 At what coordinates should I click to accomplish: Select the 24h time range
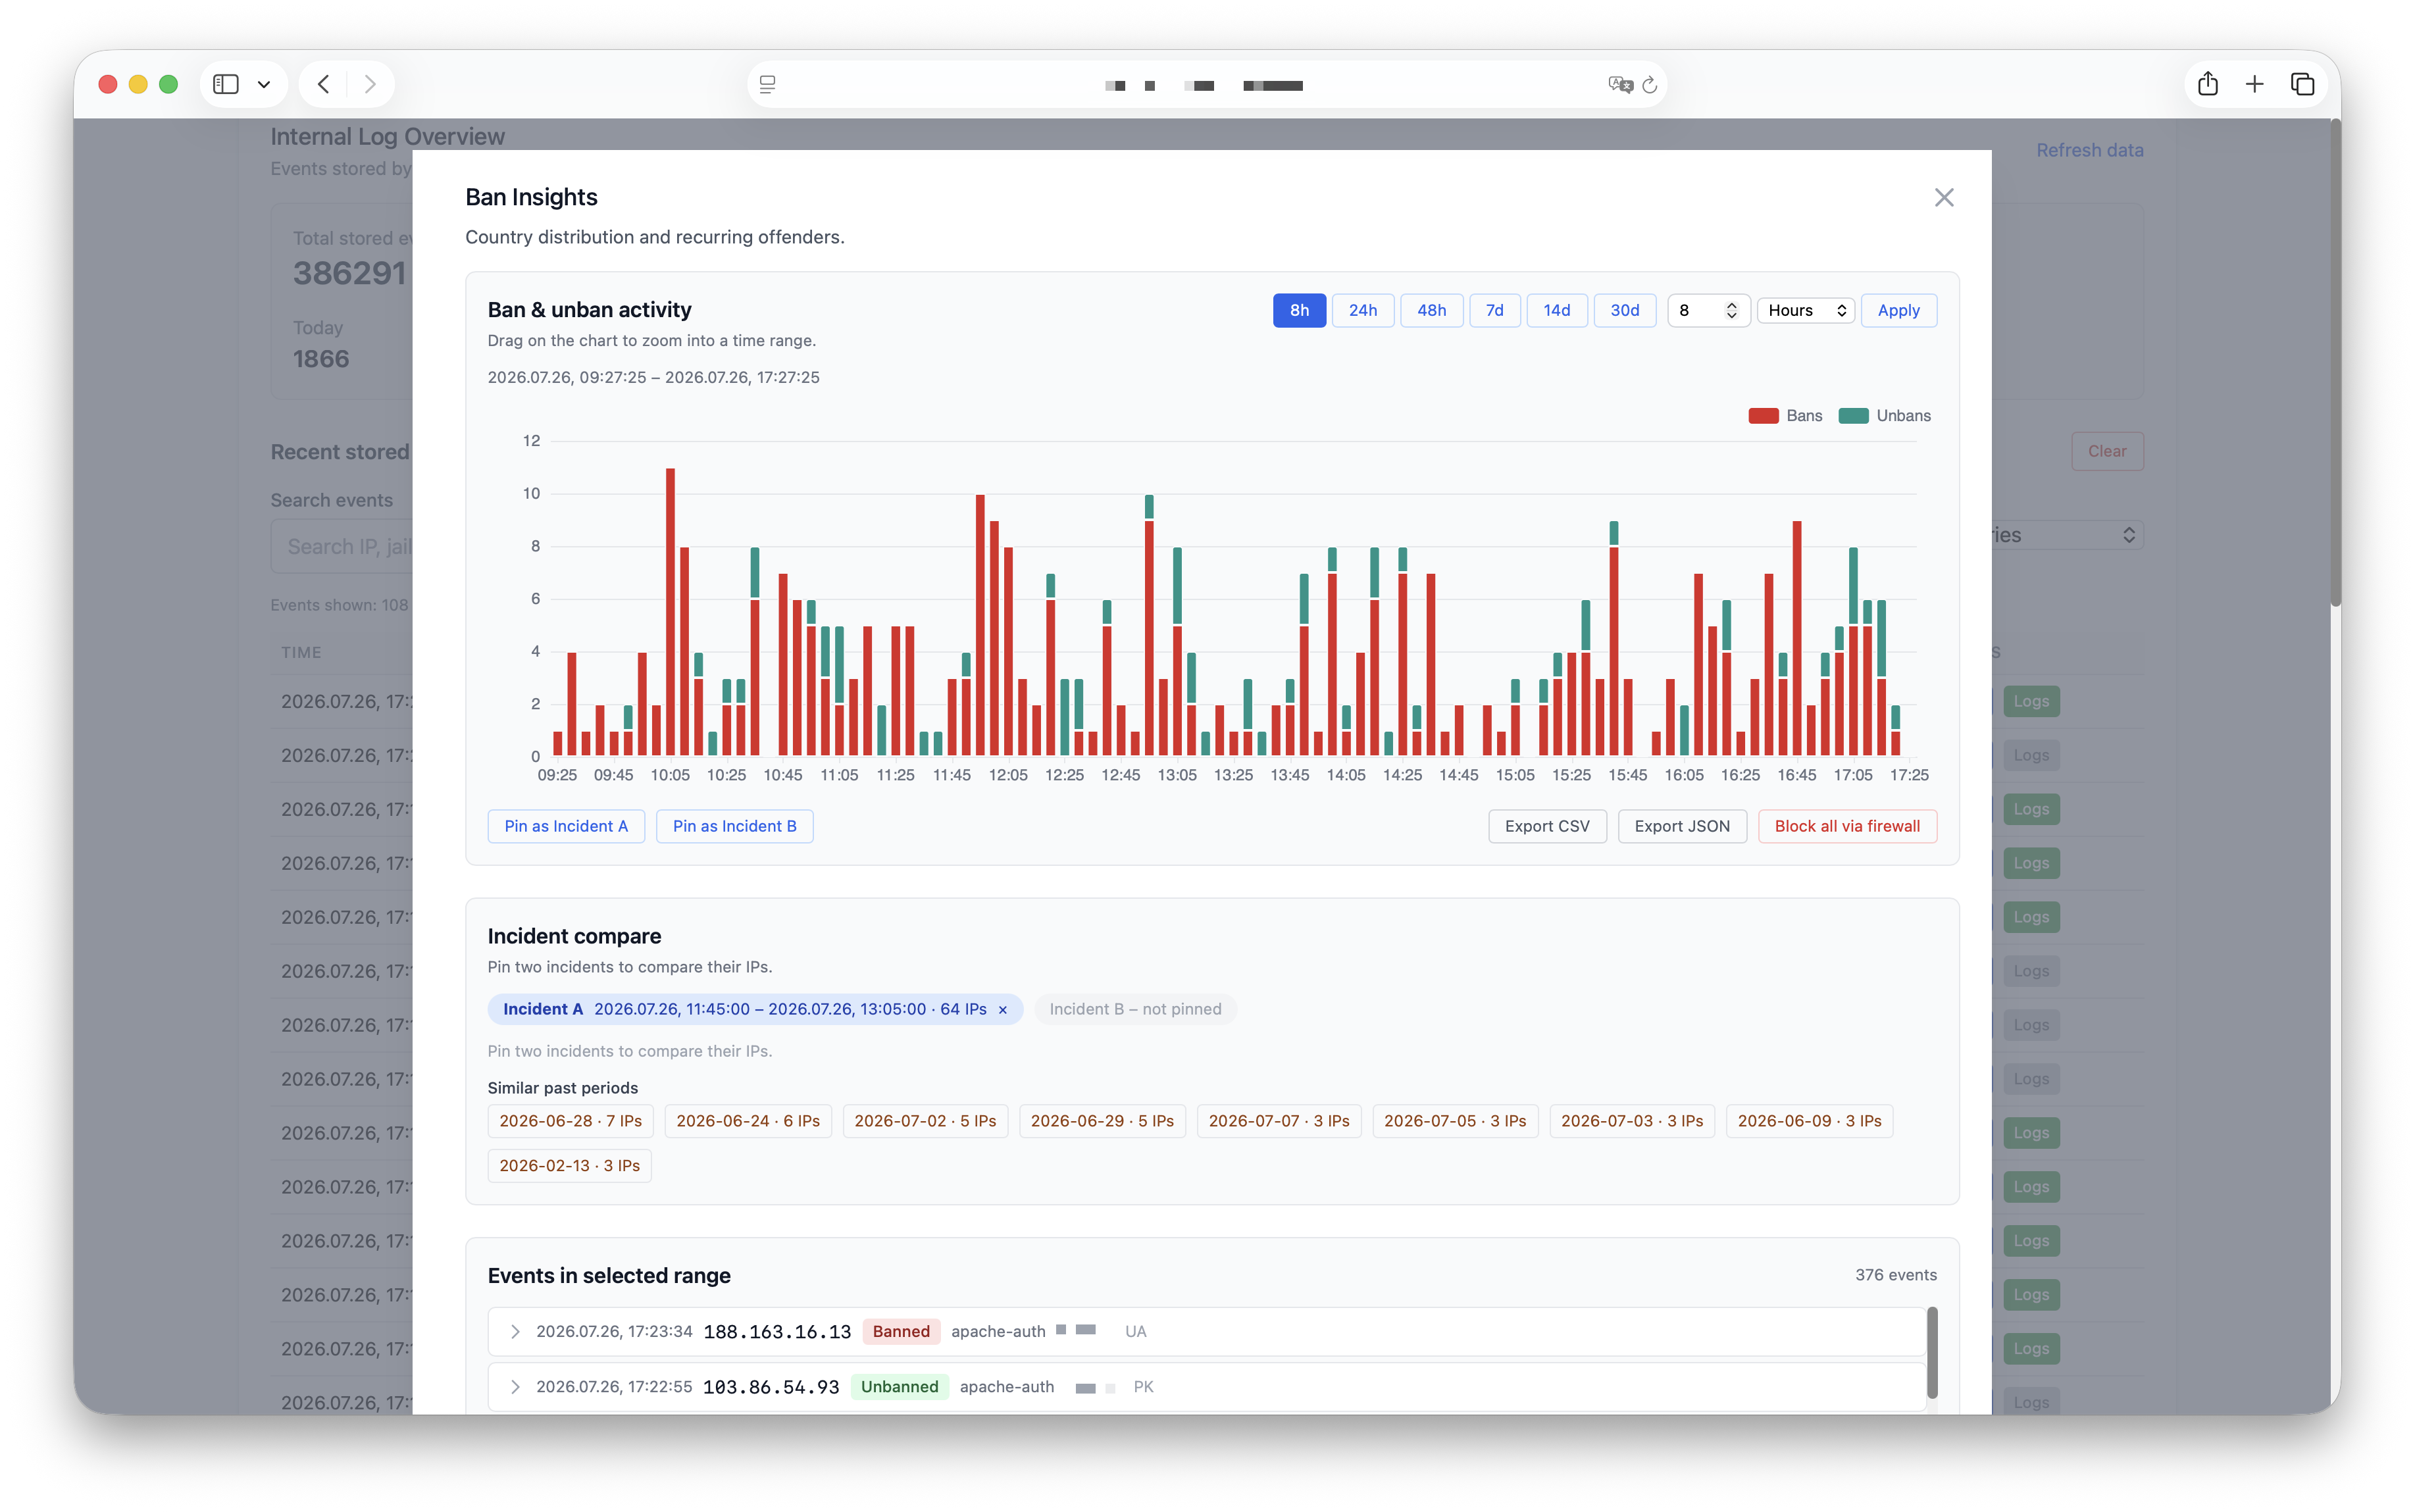1362,310
